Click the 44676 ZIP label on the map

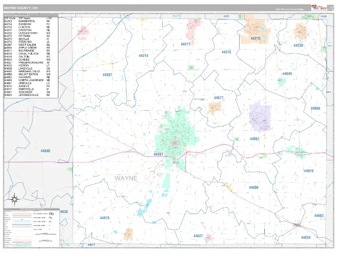(x=105, y=218)
